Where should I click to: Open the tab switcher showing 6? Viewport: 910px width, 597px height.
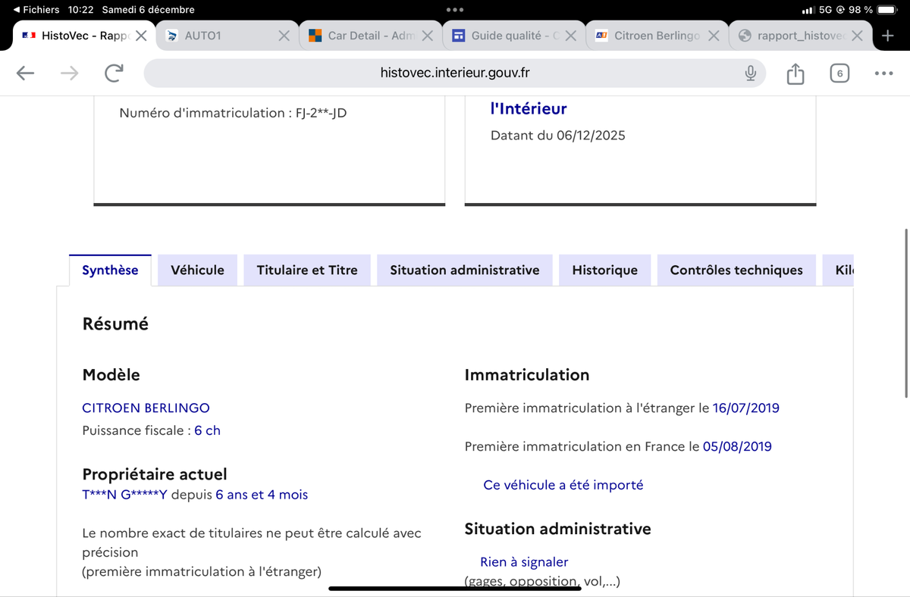click(x=839, y=73)
